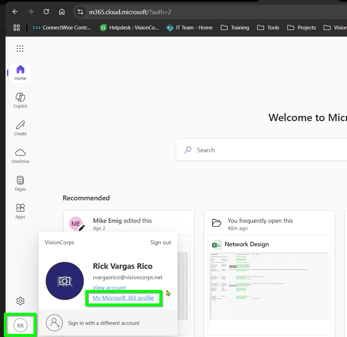This screenshot has height=337, width=347.
Task: Open Copilot from the sidebar
Action: coord(20,100)
